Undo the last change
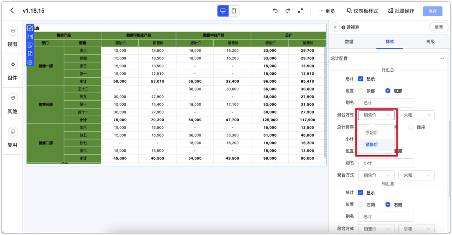The height and width of the screenshot is (235, 452). coord(275,11)
